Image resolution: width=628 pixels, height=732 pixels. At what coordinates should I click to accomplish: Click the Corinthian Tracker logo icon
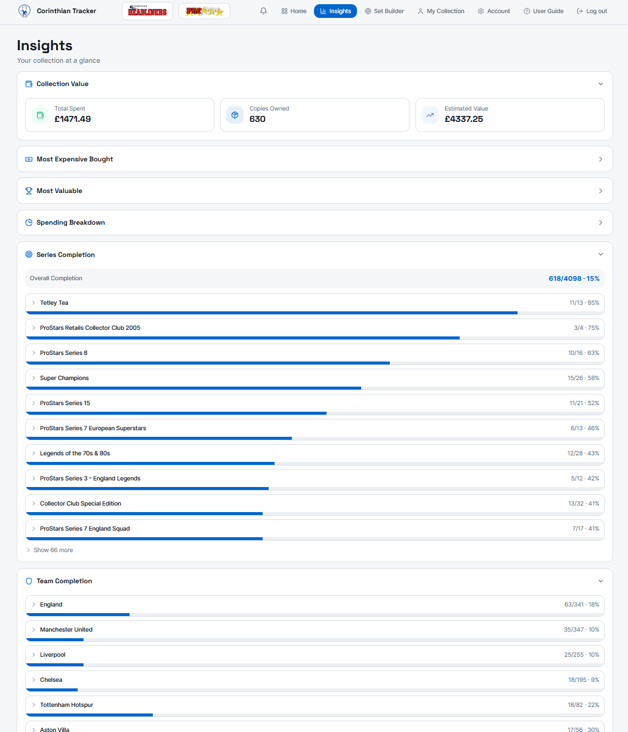coord(24,11)
